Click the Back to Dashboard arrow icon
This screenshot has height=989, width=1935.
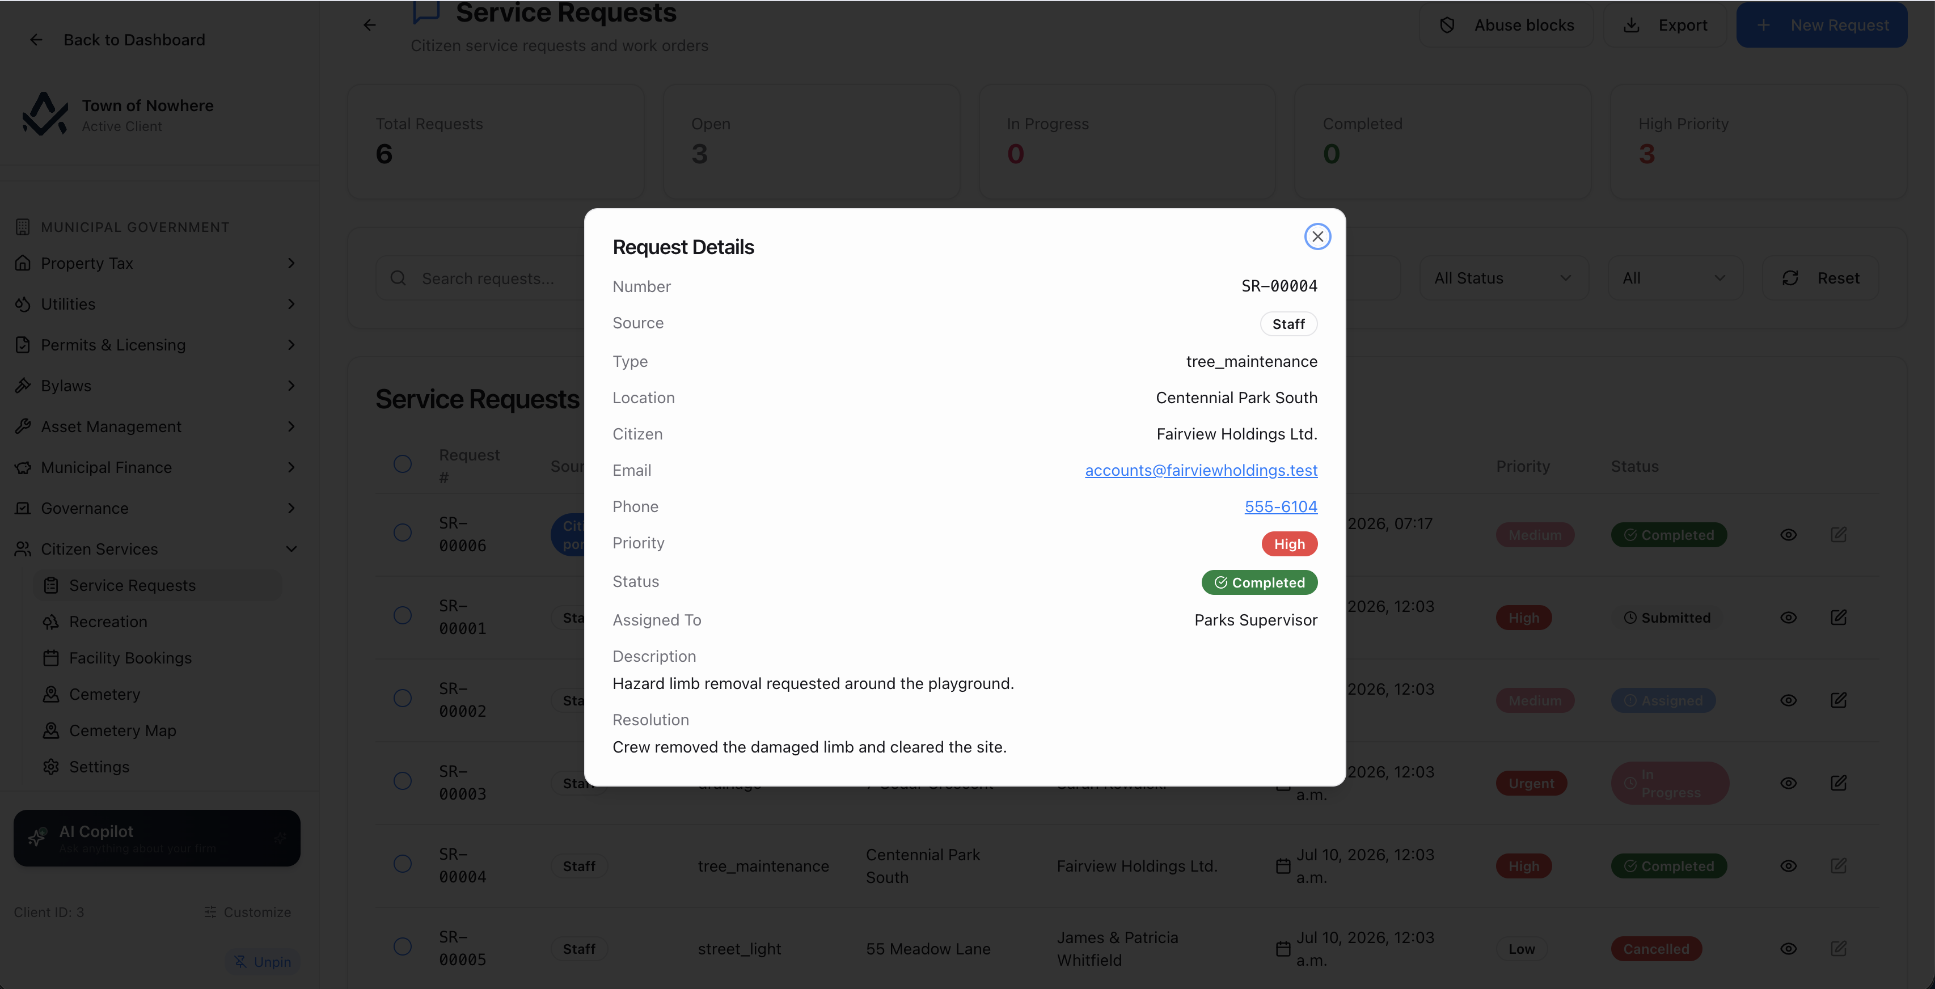coord(36,40)
